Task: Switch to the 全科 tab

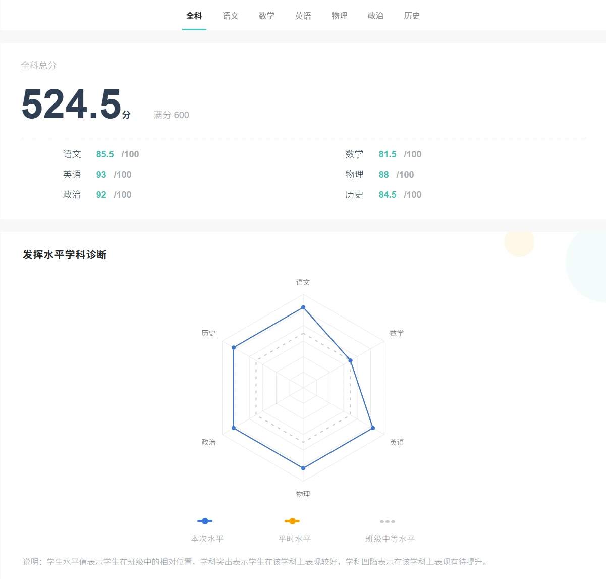Action: 194,16
